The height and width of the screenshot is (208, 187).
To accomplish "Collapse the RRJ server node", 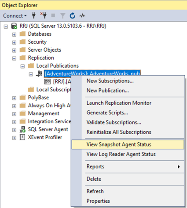I will pos(6,26).
